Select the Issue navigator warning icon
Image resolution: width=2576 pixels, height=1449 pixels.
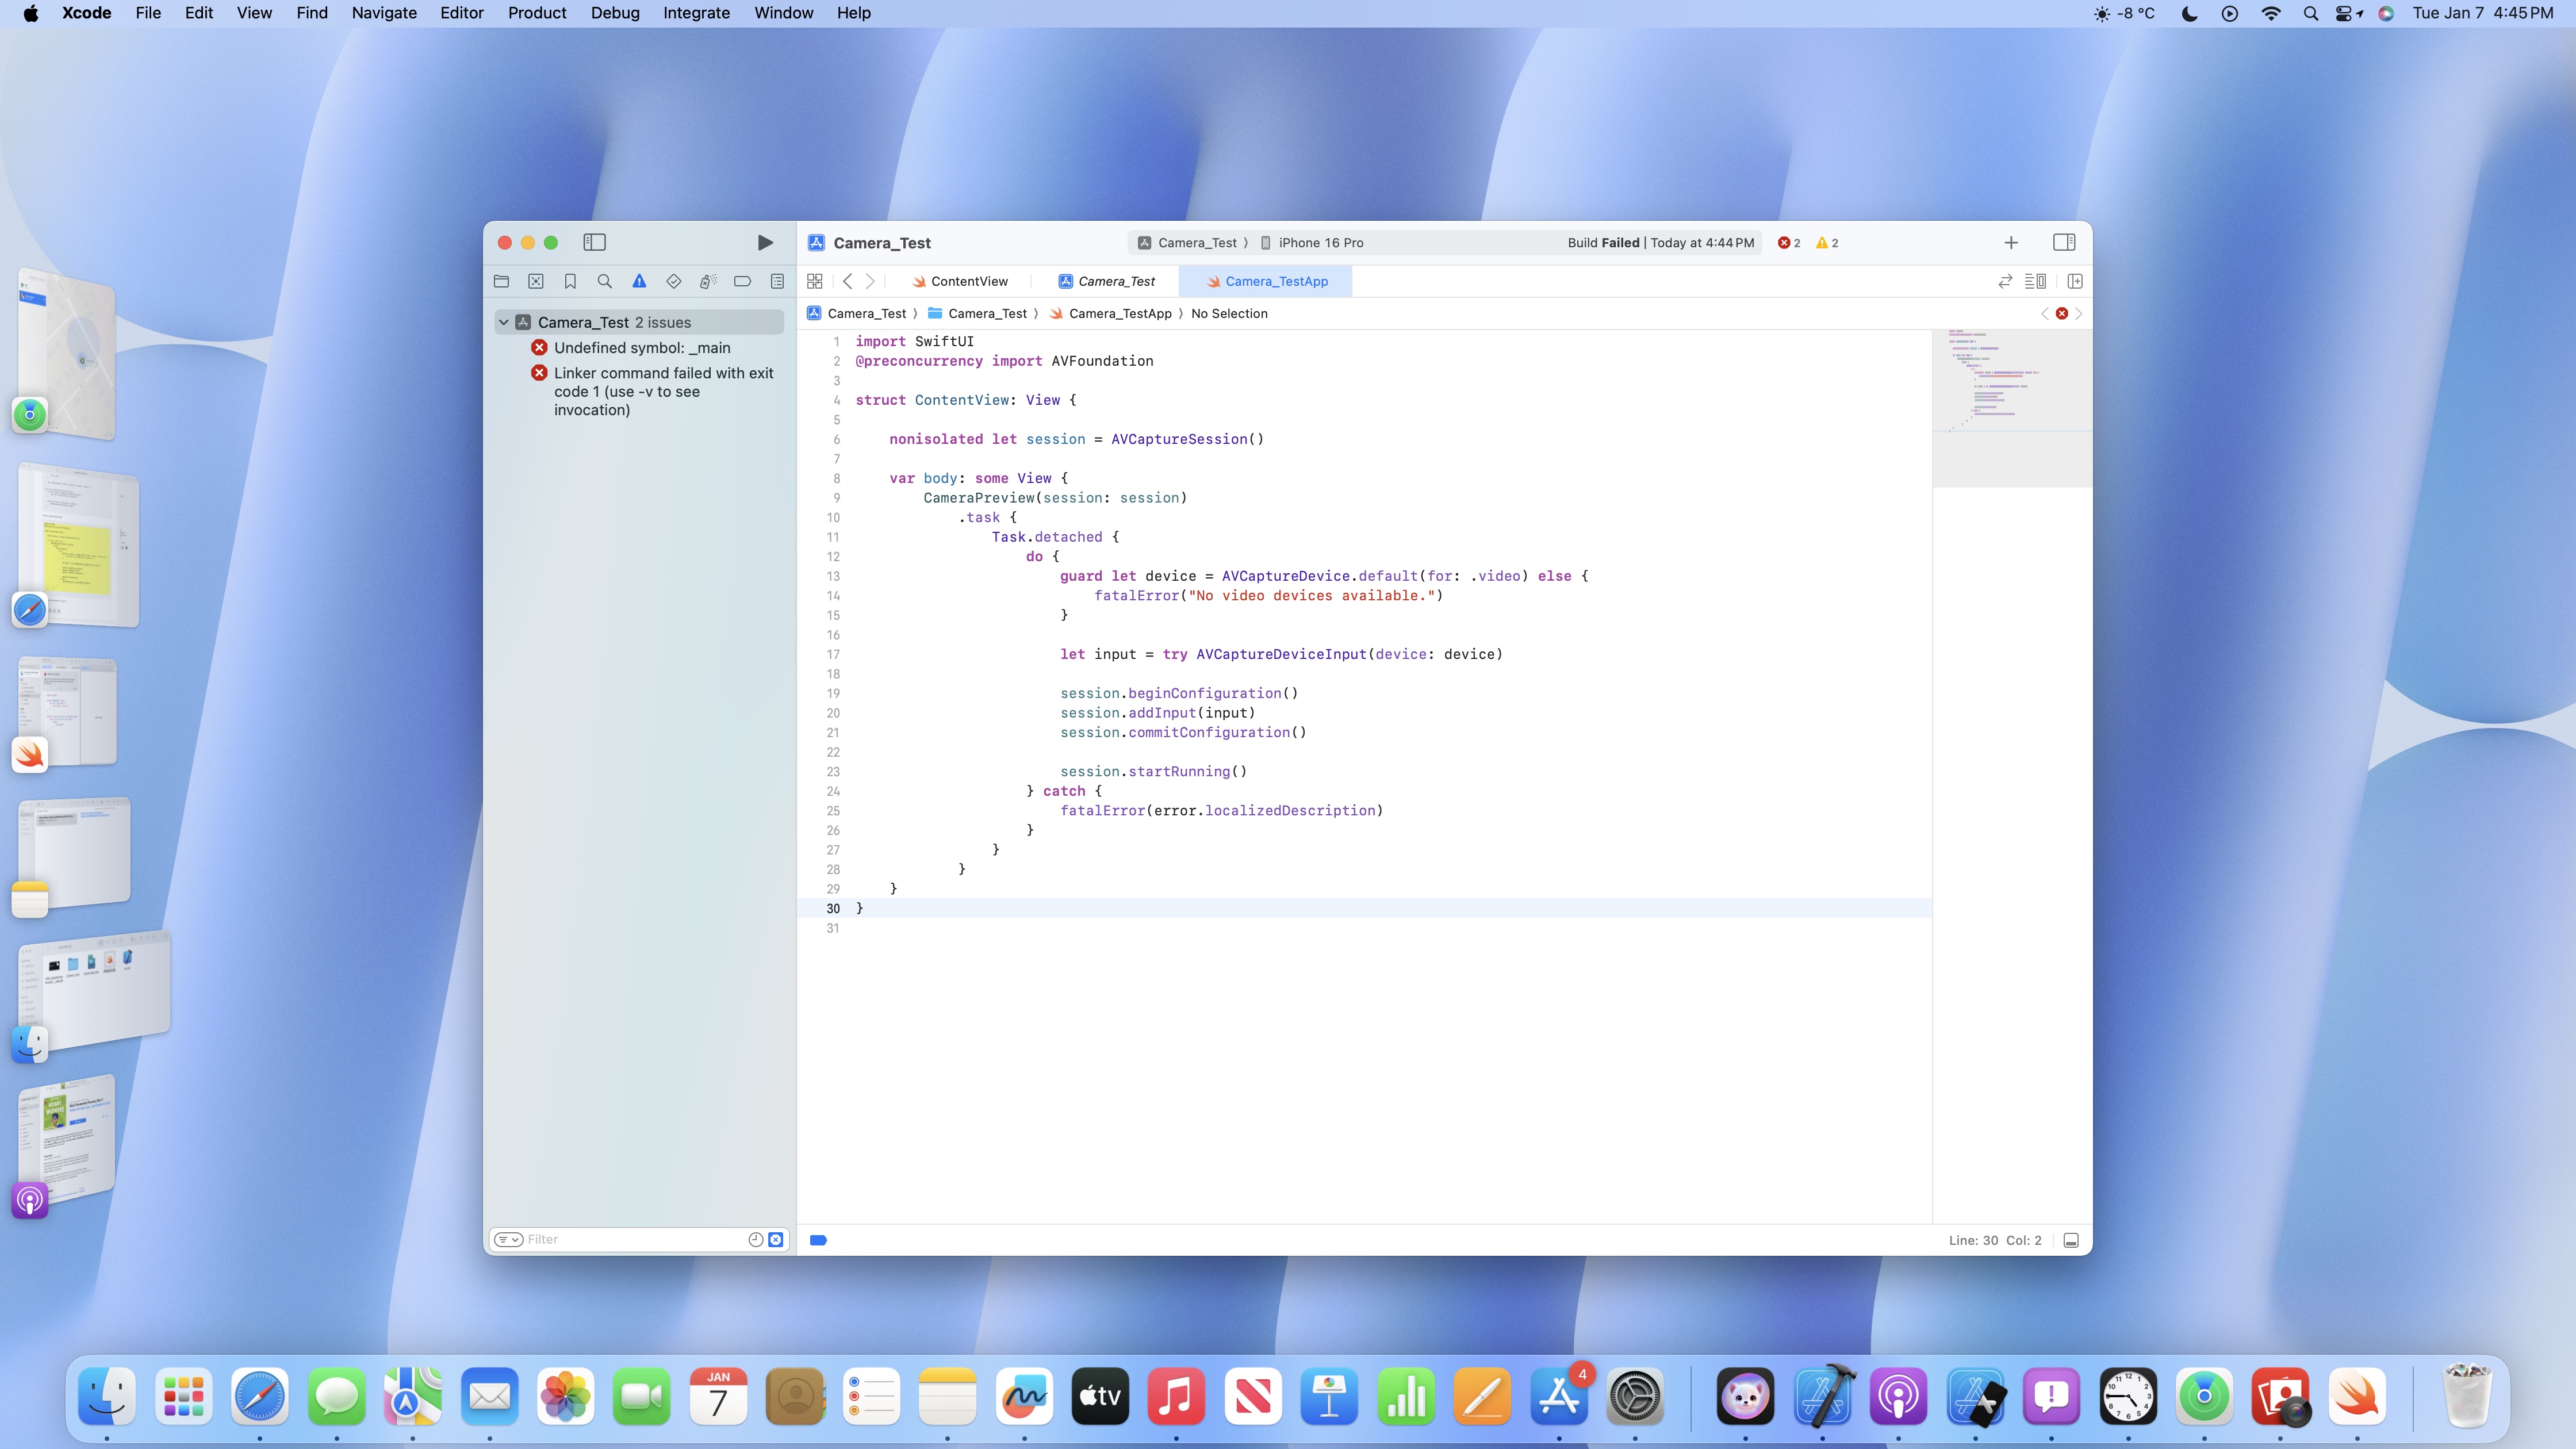[639, 281]
